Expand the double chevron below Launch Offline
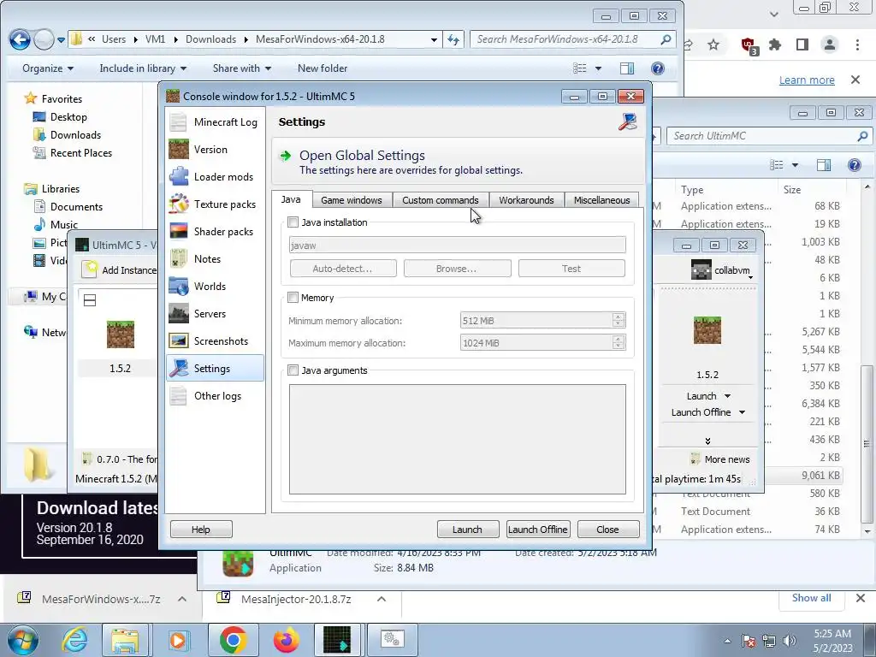This screenshot has height=657, width=876. (x=707, y=441)
